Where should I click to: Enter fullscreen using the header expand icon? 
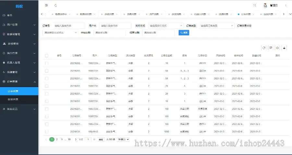pos(255,6)
